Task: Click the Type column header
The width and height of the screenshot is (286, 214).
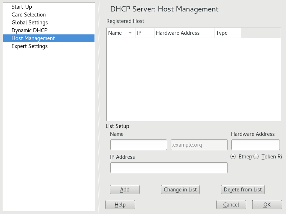Action: [x=227, y=33]
